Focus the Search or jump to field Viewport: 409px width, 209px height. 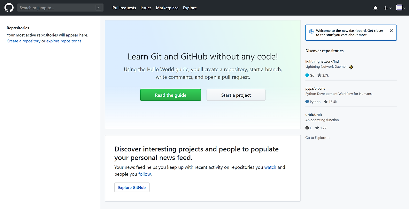click(60, 8)
